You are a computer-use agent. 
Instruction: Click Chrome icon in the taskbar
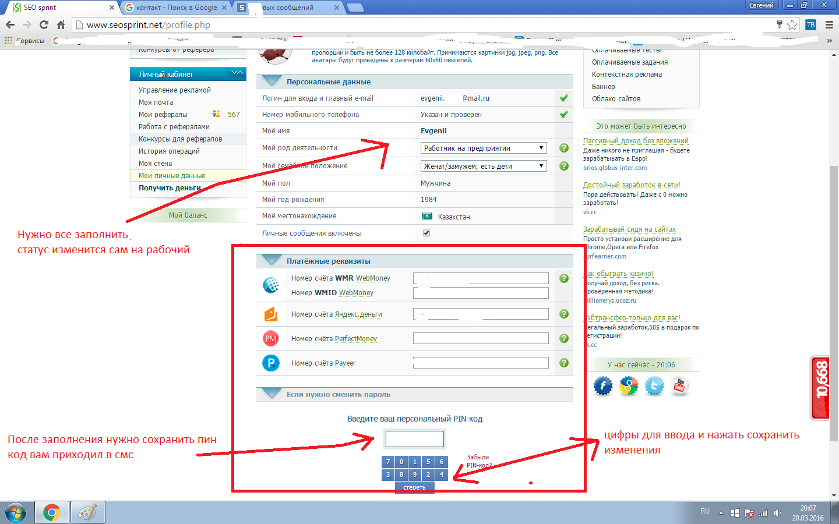(x=51, y=513)
